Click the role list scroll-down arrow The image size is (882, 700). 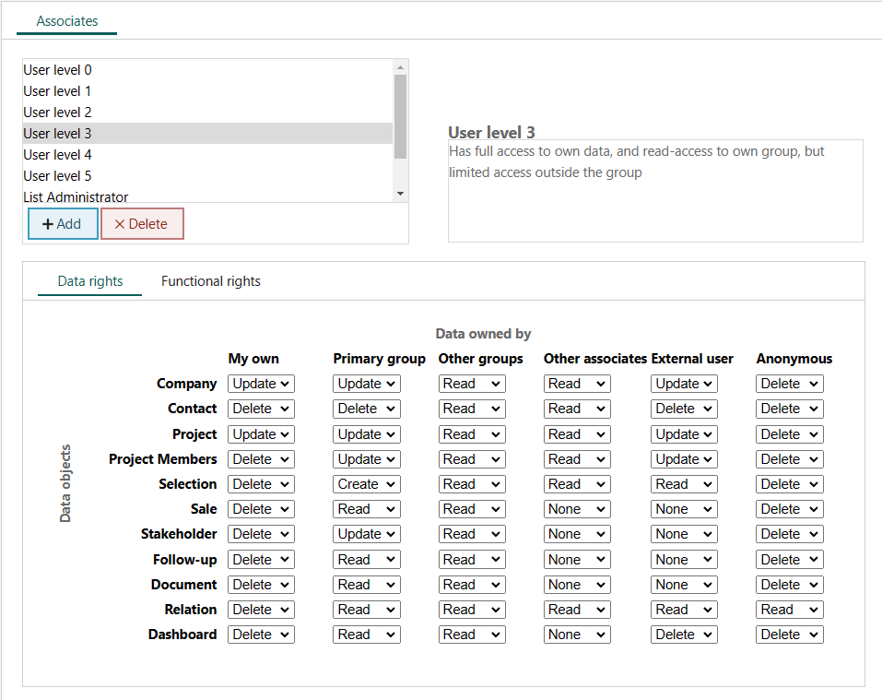click(401, 194)
